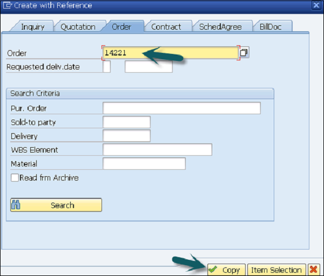Click the small Requested deliv.date type field

[x=106, y=66]
